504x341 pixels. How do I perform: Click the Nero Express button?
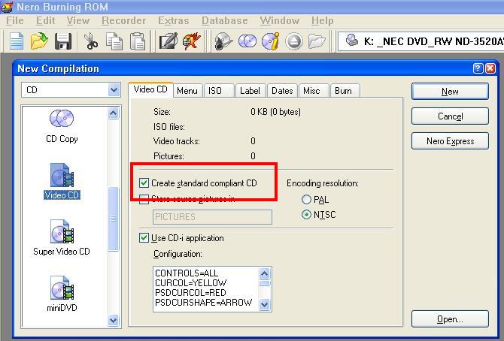click(450, 141)
